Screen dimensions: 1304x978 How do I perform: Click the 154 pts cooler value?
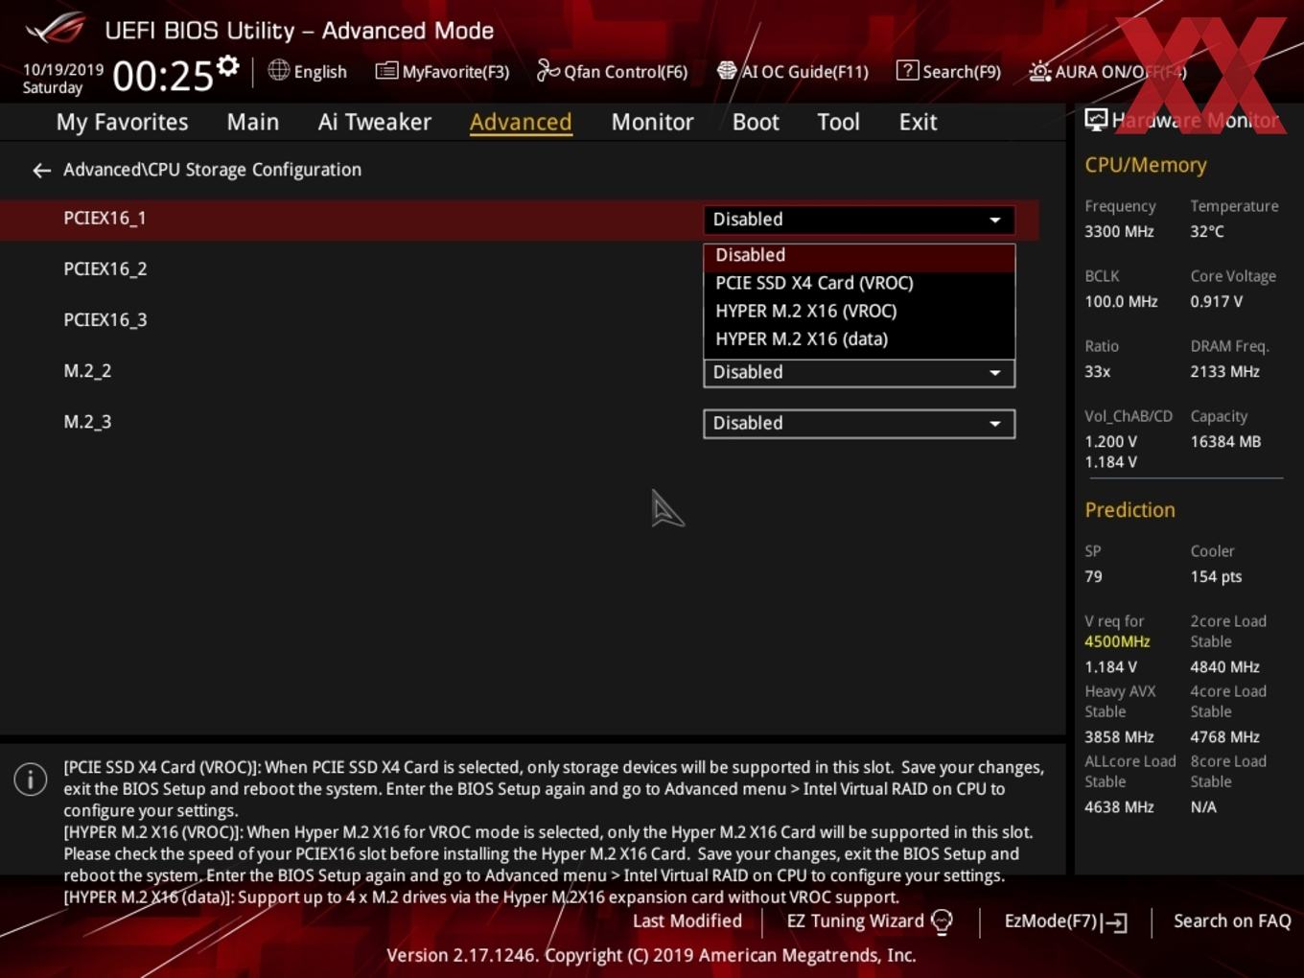[x=1216, y=576]
